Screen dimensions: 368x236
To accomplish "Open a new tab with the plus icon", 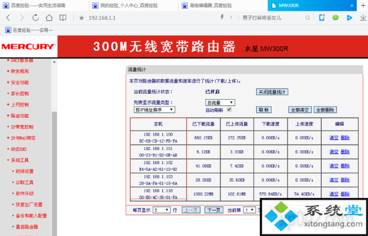I will (363, 5).
